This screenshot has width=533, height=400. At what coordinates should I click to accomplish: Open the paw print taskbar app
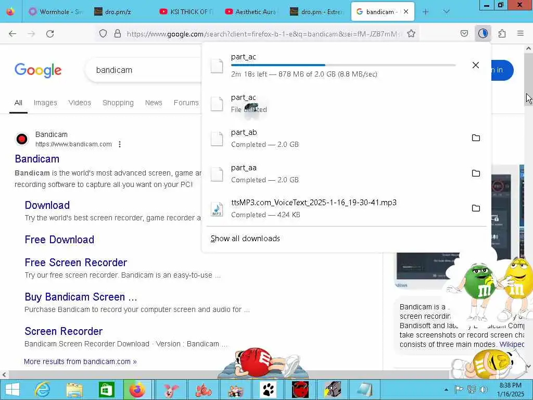(x=268, y=390)
